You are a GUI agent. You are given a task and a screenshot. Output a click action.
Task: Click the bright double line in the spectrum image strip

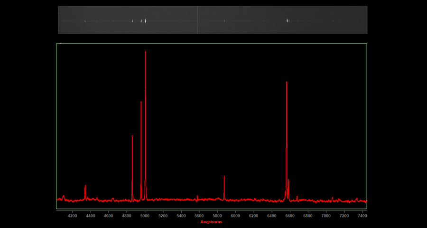click(x=144, y=20)
